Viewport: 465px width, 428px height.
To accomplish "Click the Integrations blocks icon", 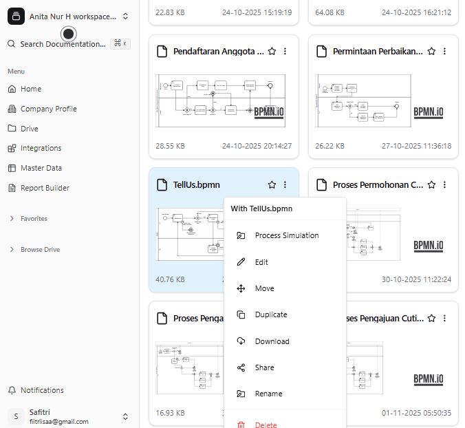I will click(12, 149).
